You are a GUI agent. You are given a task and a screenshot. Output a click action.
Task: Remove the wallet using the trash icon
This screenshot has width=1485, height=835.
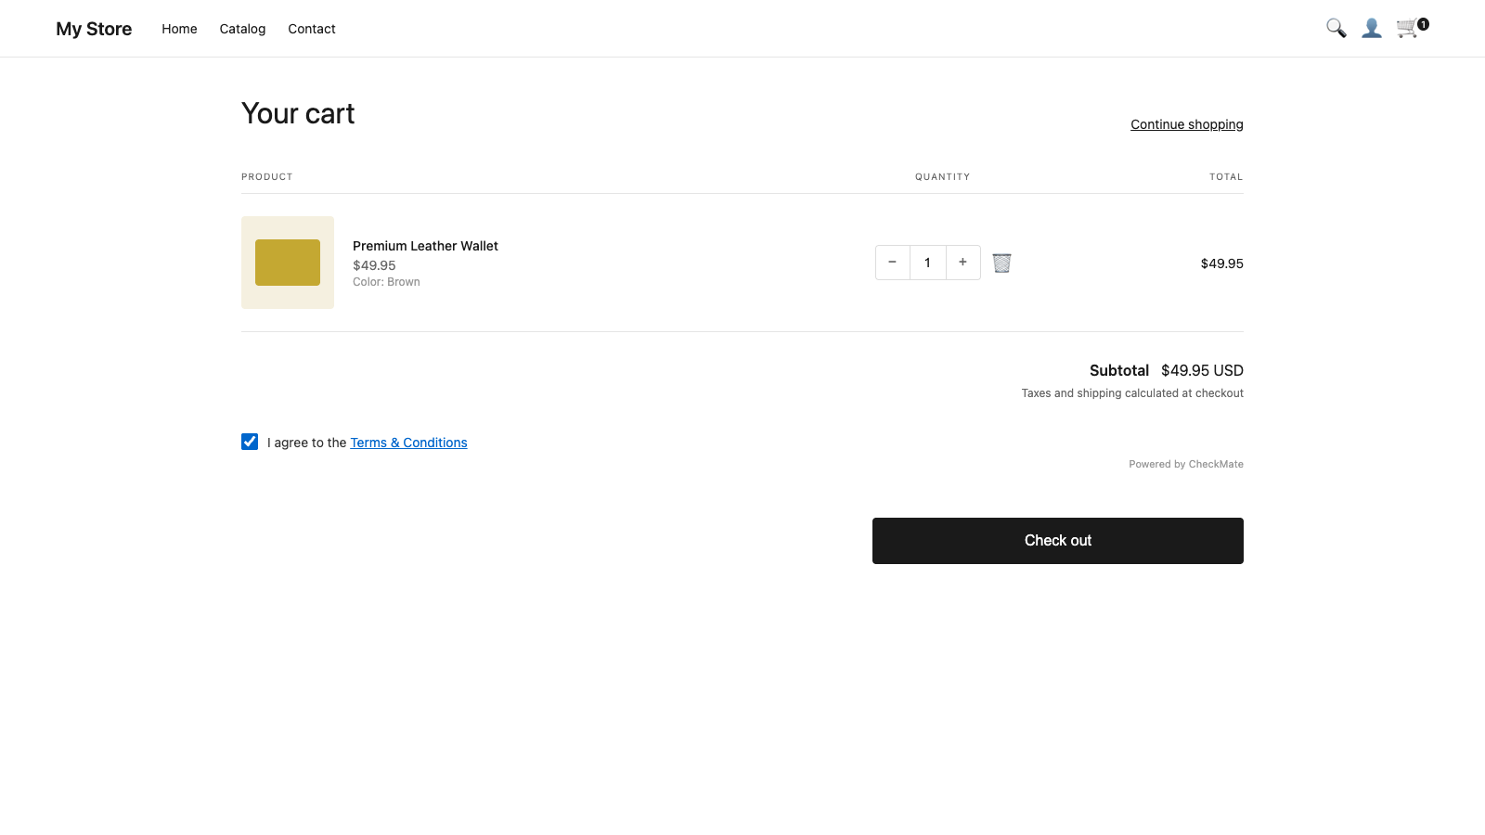pyautogui.click(x=1001, y=263)
